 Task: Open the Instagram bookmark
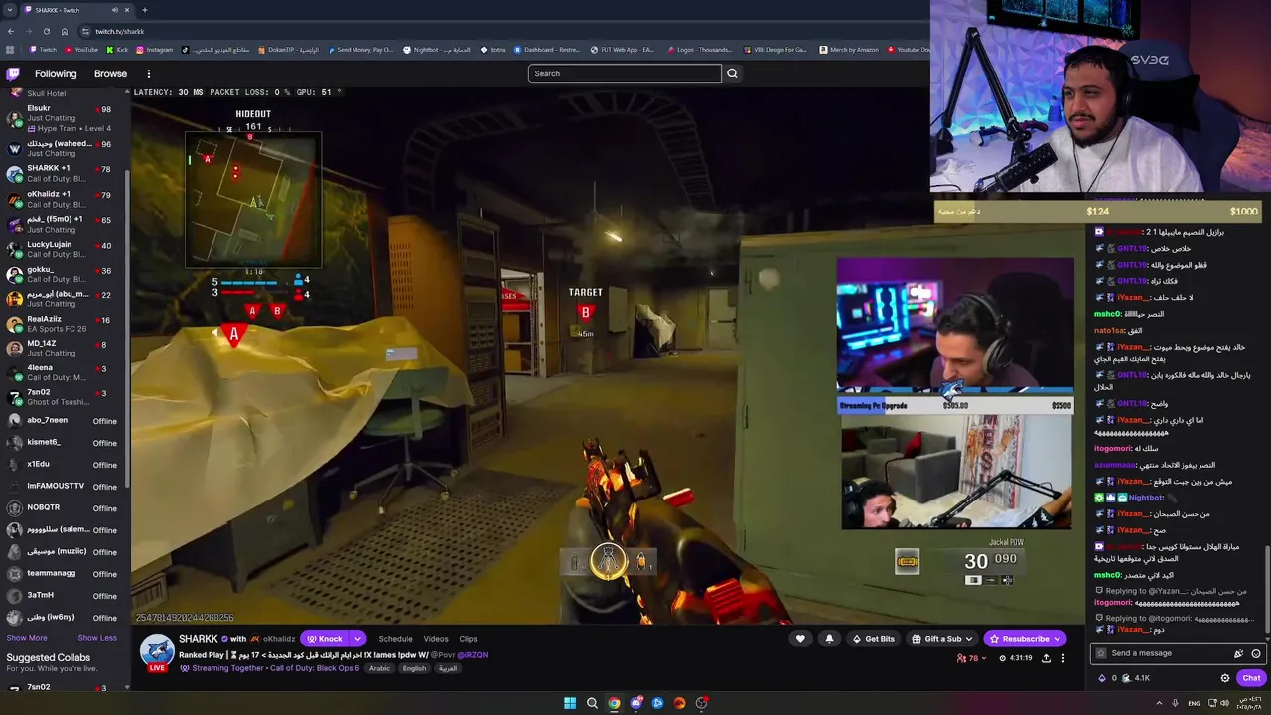(x=154, y=50)
